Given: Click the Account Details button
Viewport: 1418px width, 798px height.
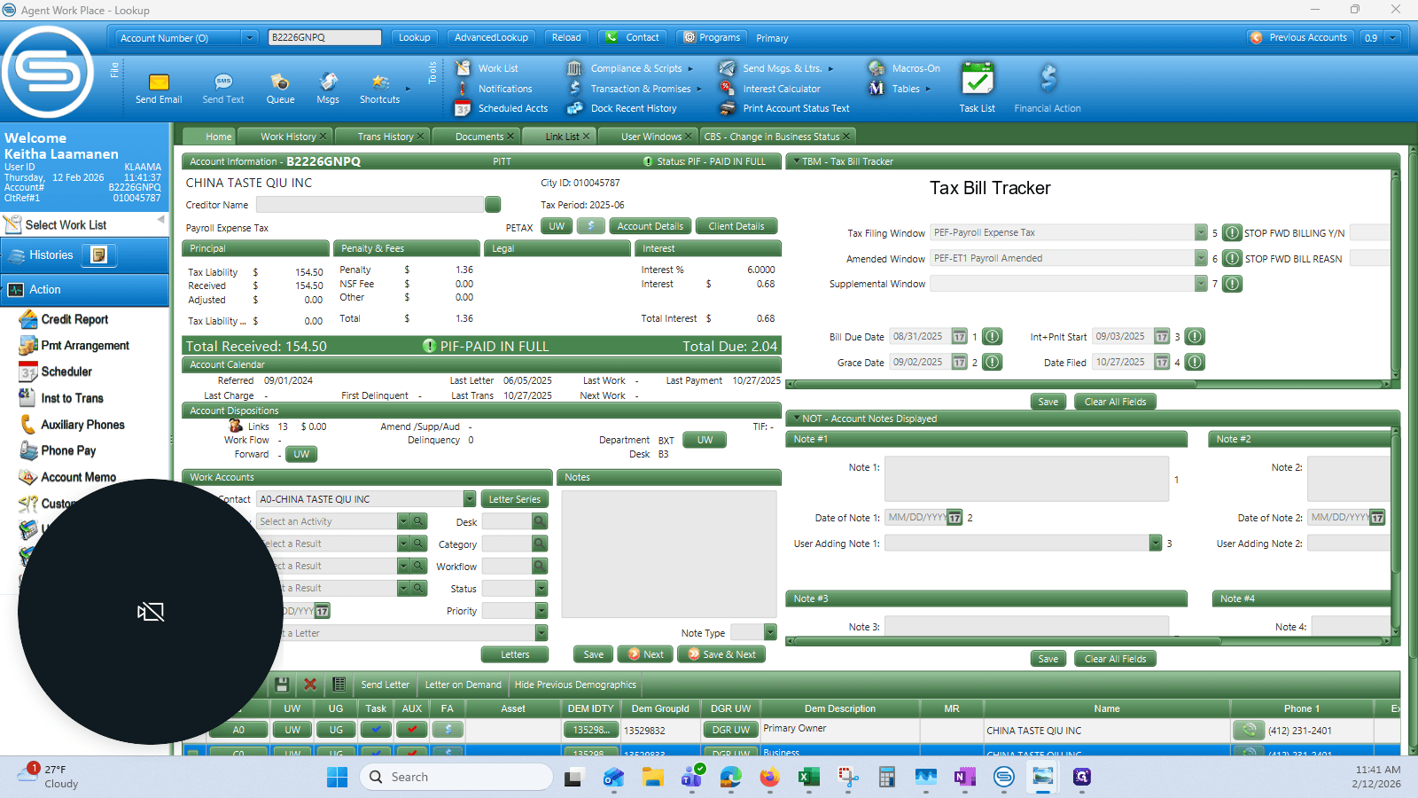Looking at the screenshot, I should point(651,226).
